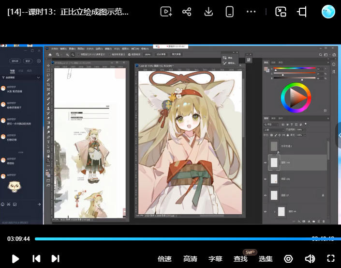The width and height of the screenshot is (341, 268).
Task: Select the Crop tool
Action: click(x=48, y=84)
